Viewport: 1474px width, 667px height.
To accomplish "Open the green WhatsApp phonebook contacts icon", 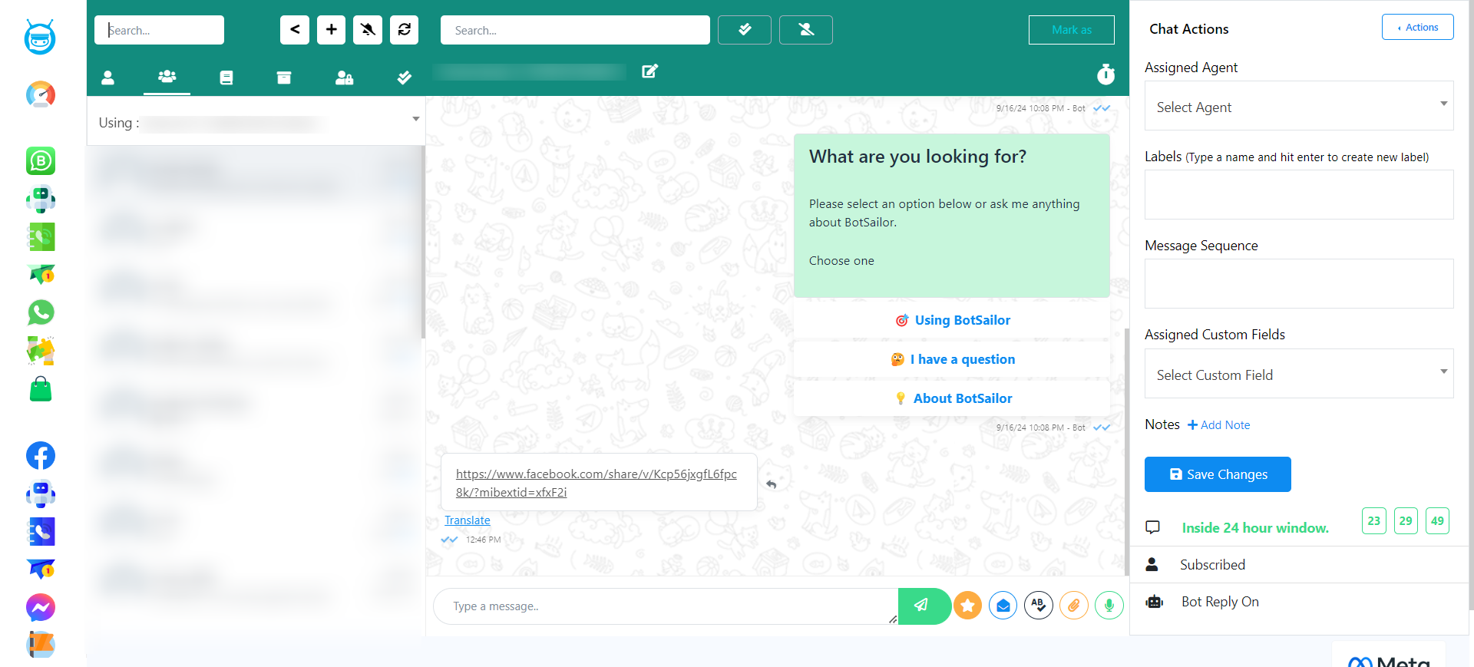I will 41,237.
